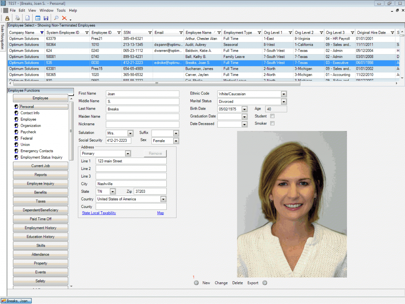Click the form view toolbar icon
This screenshot has width=405, height=304.
click(38, 18)
